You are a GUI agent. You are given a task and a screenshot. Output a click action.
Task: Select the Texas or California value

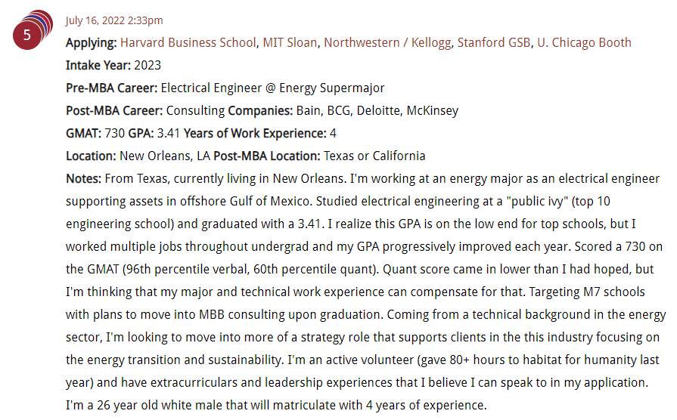(374, 156)
